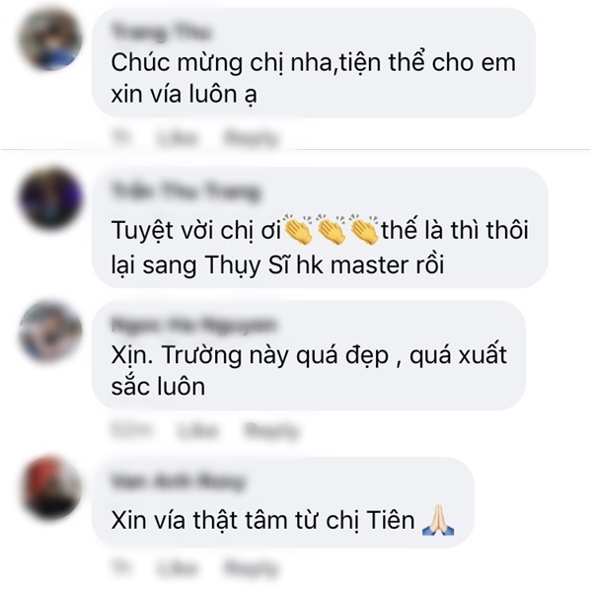The width and height of the screenshot is (592, 592).
Task: Like the 'Trường này quá đẹp' comment
Action: pos(197,430)
